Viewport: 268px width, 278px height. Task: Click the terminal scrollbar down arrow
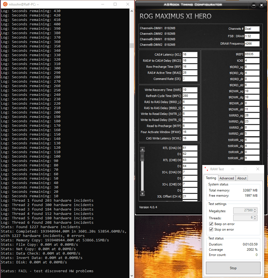coord(132,276)
